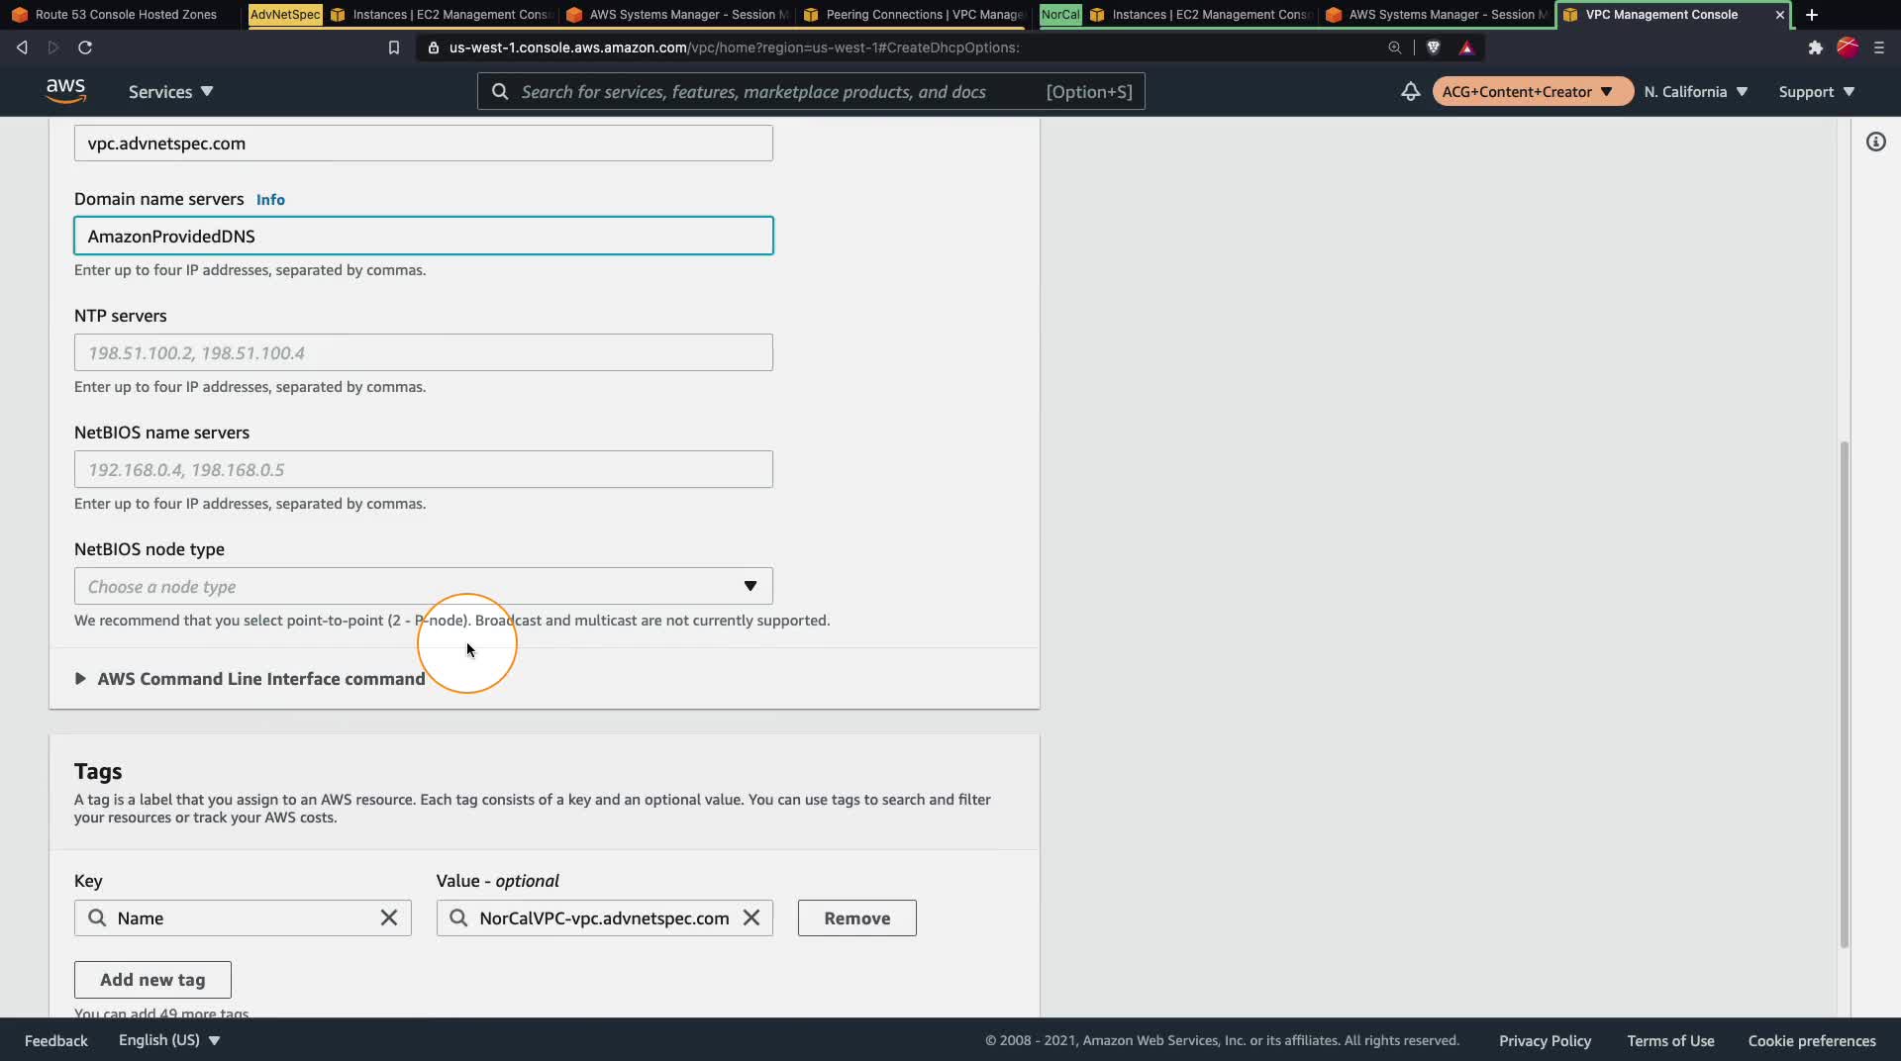Open a new browser tab with plus icon
Viewport: 1901px width, 1061px height.
click(x=1812, y=15)
